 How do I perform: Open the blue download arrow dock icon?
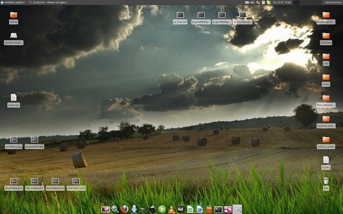pyautogui.click(x=134, y=209)
